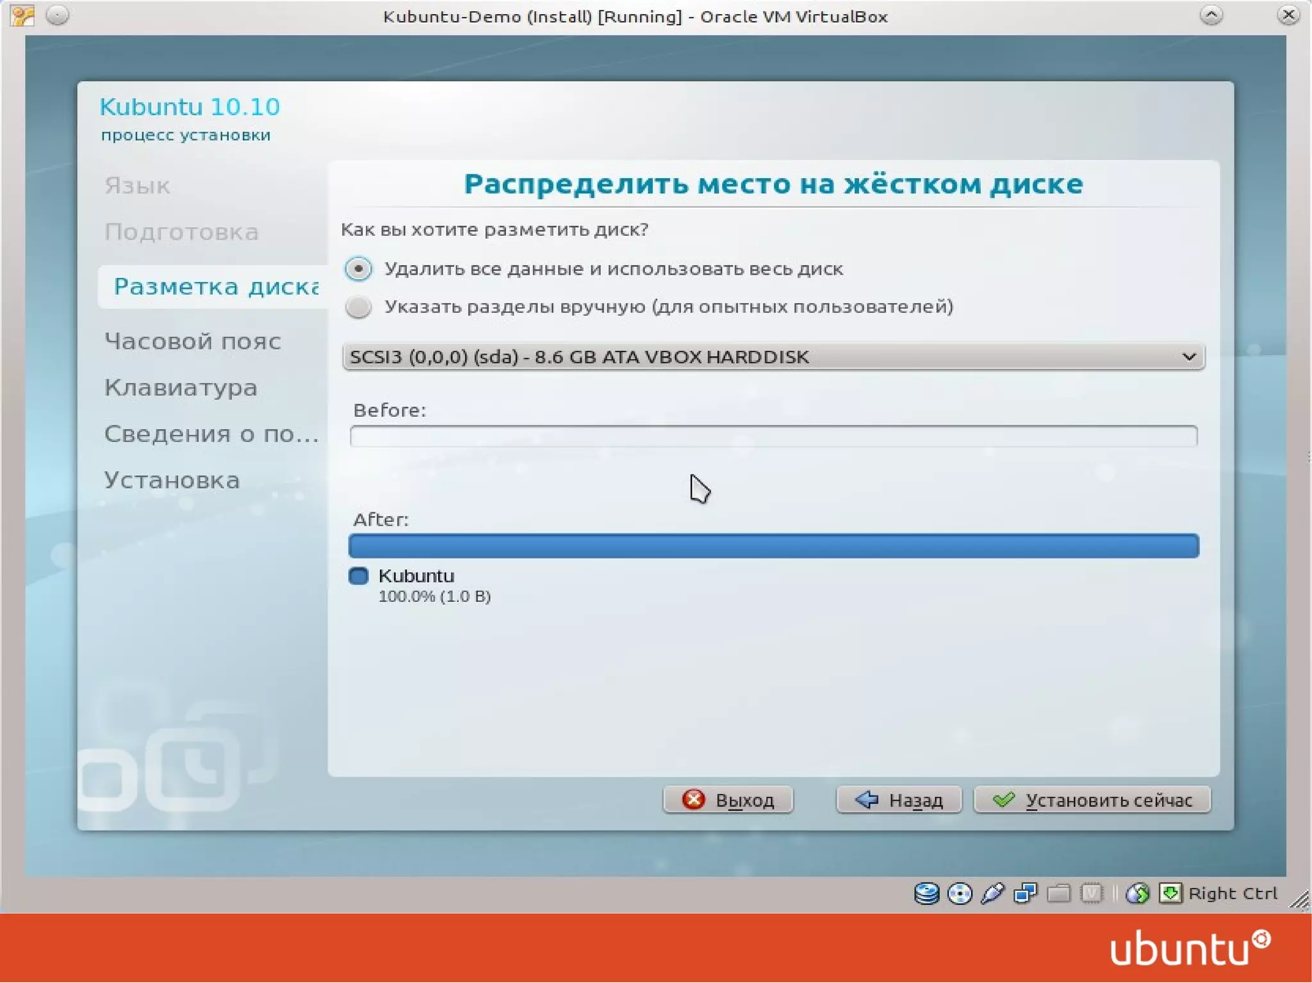
Task: Click the network adapters status icon
Action: coord(1025,893)
